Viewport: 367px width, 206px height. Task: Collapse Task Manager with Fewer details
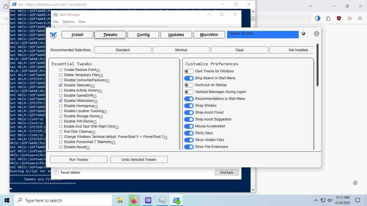click(67, 173)
